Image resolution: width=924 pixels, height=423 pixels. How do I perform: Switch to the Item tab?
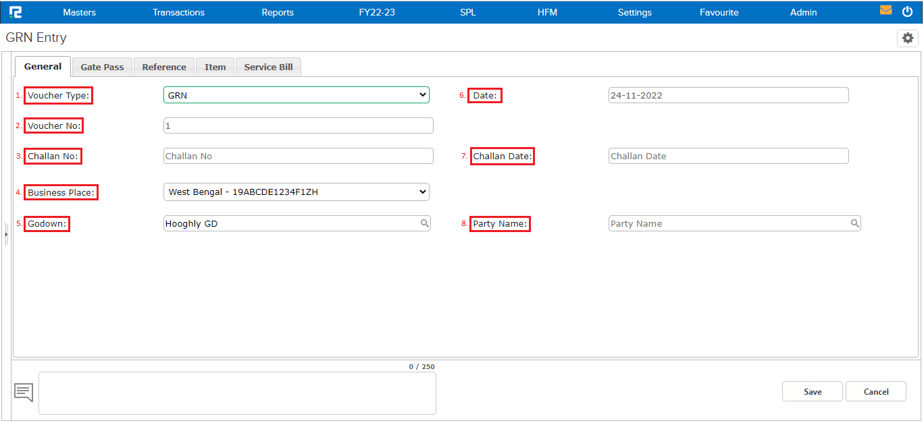215,67
